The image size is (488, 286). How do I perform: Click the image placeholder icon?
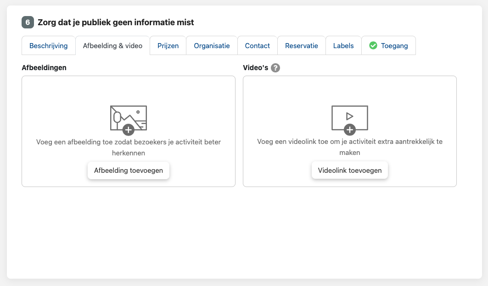tap(128, 117)
